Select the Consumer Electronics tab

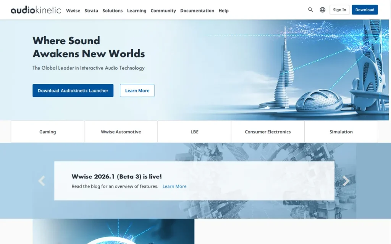tap(268, 132)
